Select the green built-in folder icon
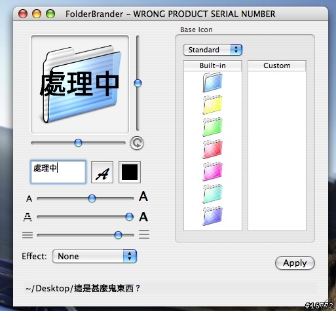Image resolution: width=336 pixels, height=311 pixels. 212,127
